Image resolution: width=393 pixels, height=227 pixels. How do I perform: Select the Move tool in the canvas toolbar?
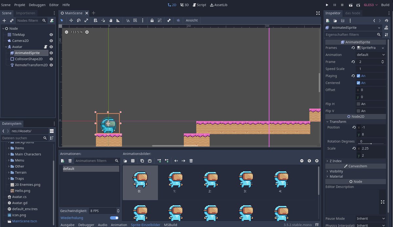[x=71, y=20]
